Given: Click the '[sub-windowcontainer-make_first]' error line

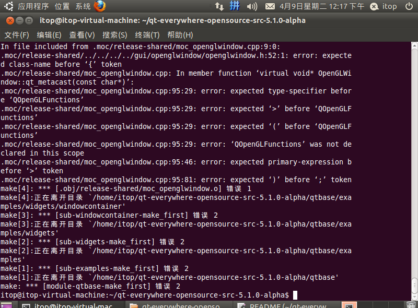Looking at the screenshot, I should click(109, 215).
